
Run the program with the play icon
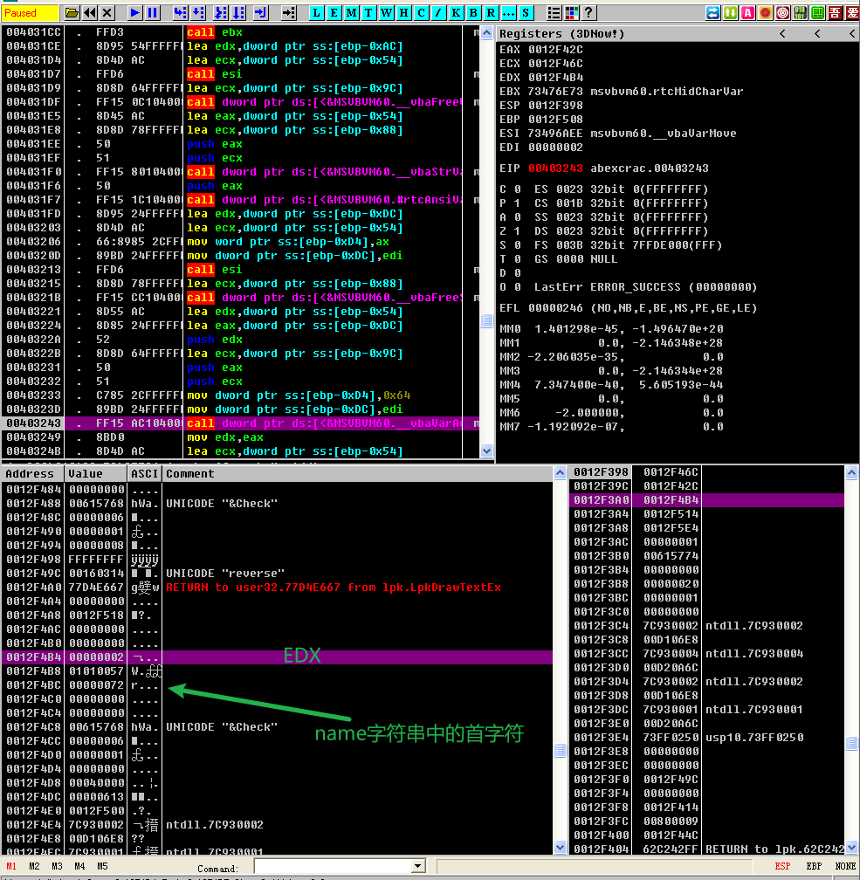(x=134, y=12)
